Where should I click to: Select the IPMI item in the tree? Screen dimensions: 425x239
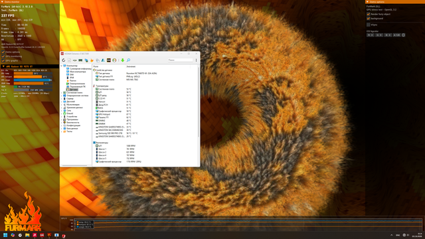72,78
